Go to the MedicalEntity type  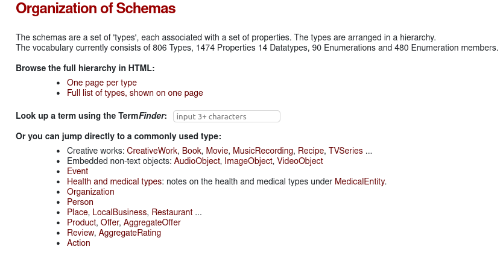[359, 181]
